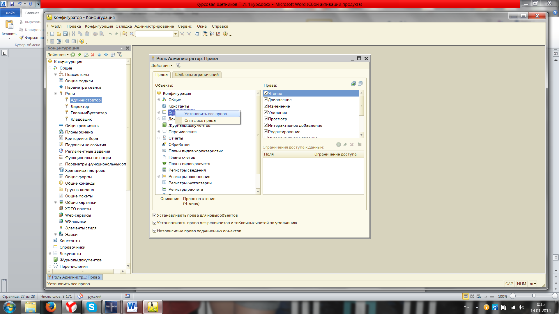This screenshot has height=314, width=559.
Task: Click the blue move up arrow icon
Action: 100,55
